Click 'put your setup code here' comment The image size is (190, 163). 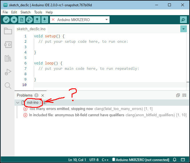tap(83, 42)
